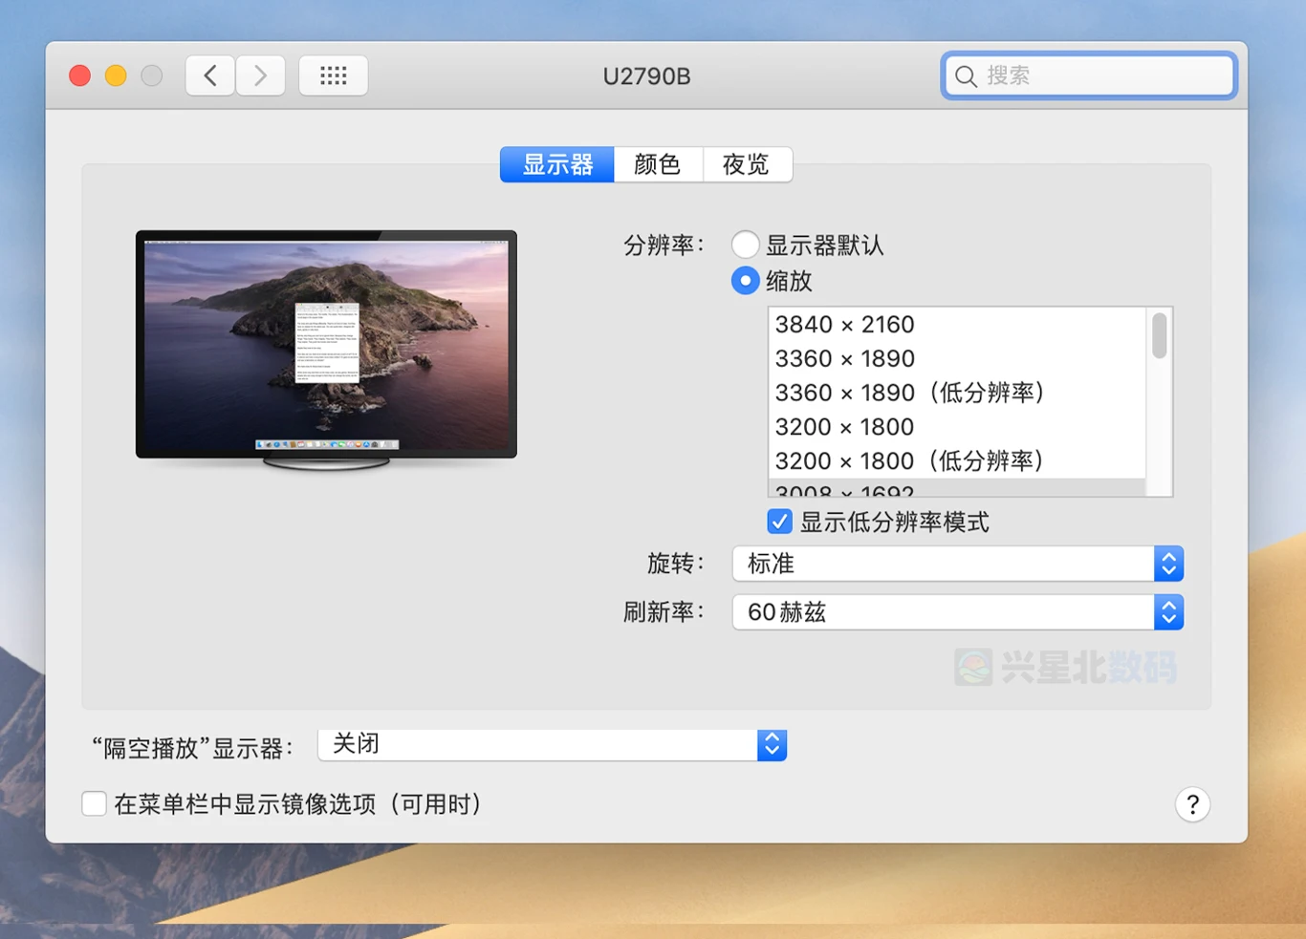
Task: Choose 3840 × 2160 resolution
Action: [844, 325]
